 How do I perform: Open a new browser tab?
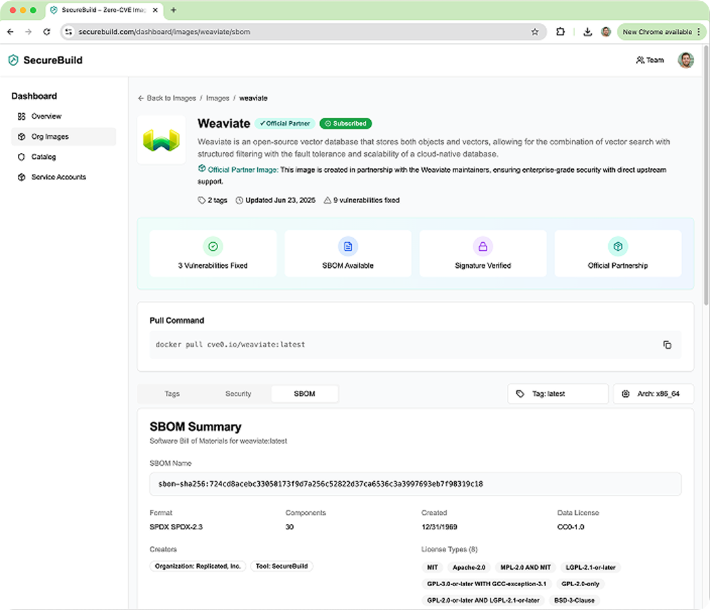click(x=173, y=10)
